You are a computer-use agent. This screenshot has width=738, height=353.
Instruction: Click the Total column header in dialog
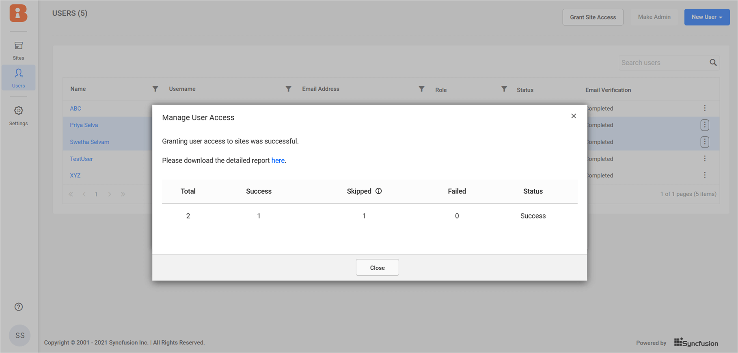pos(188,191)
